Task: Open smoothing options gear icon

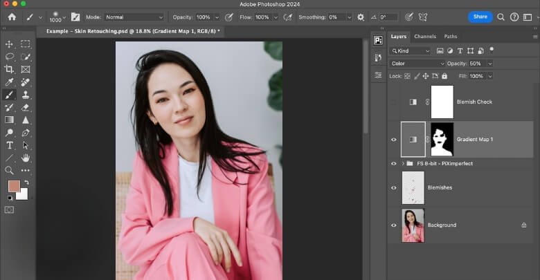Action: click(361, 17)
